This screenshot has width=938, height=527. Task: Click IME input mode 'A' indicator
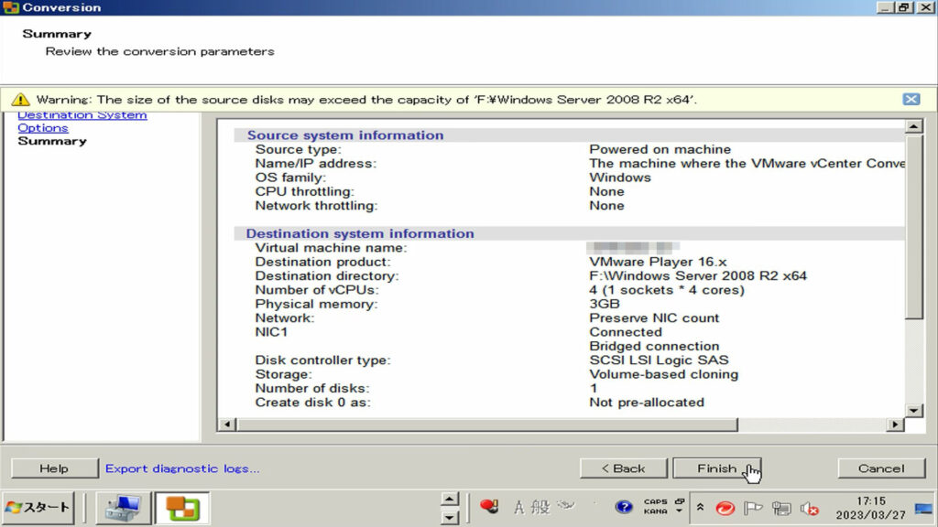pos(518,507)
